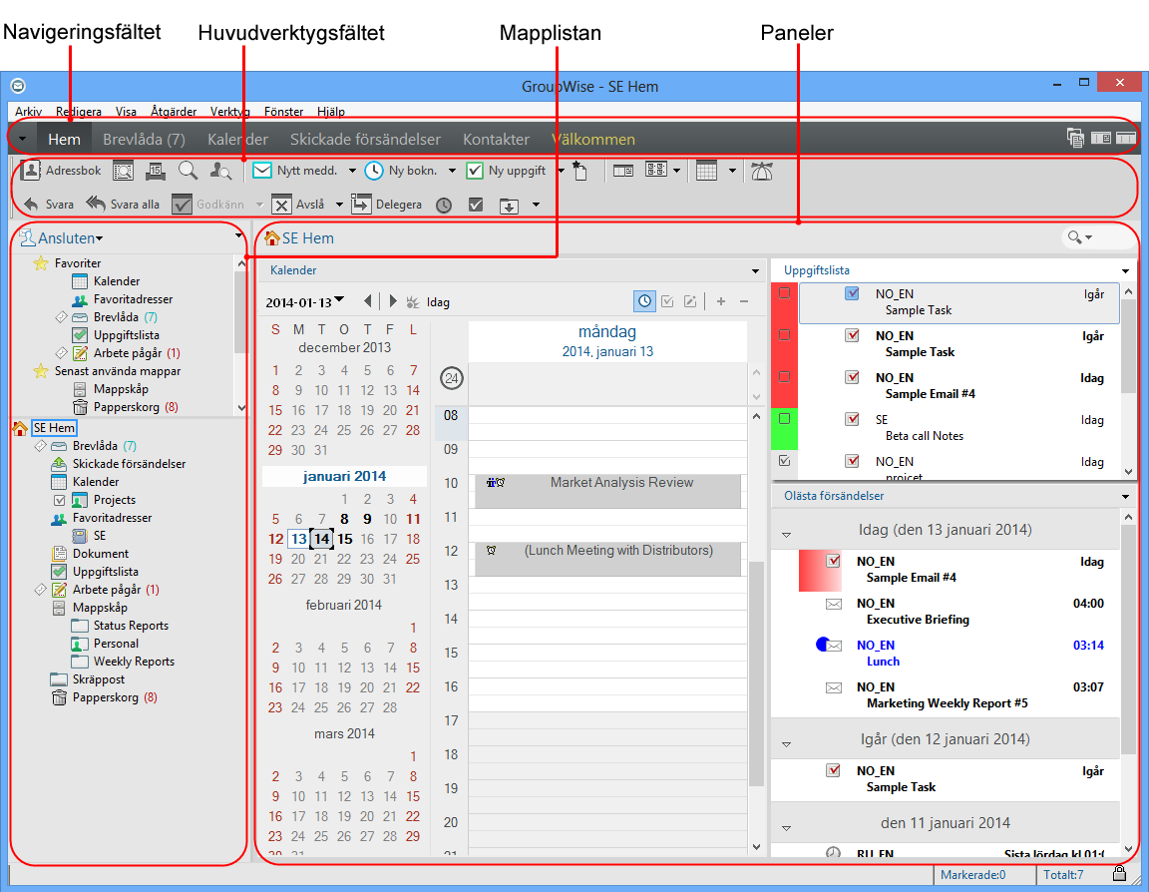Screen dimensions: 1149x892
Task: Collapse the Igår (den 12 januari 2014) group
Action: coord(786,744)
